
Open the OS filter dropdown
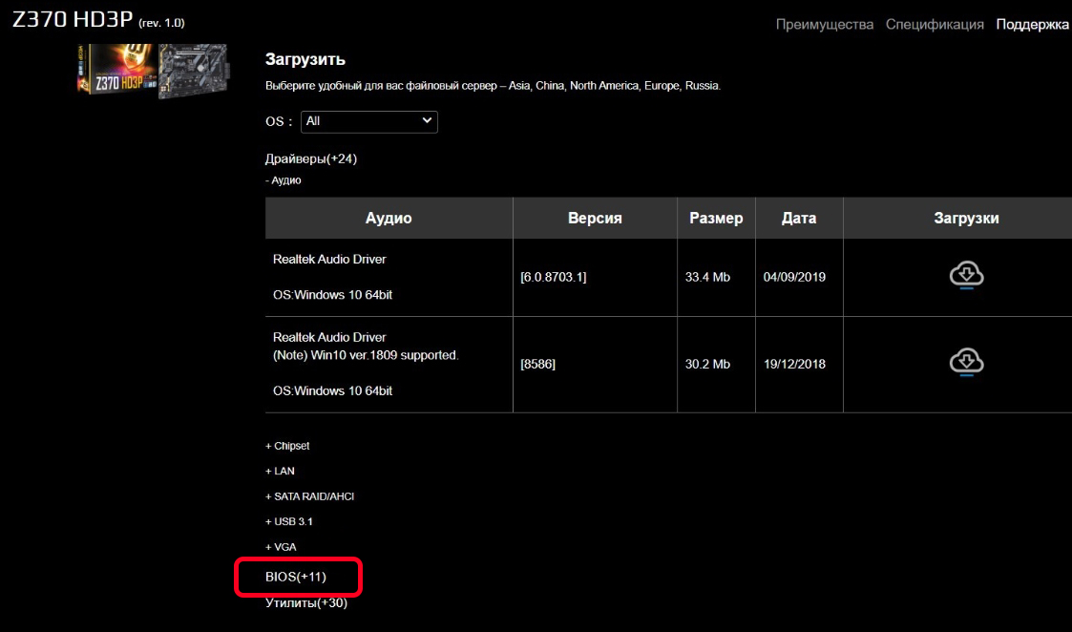pyautogui.click(x=369, y=122)
